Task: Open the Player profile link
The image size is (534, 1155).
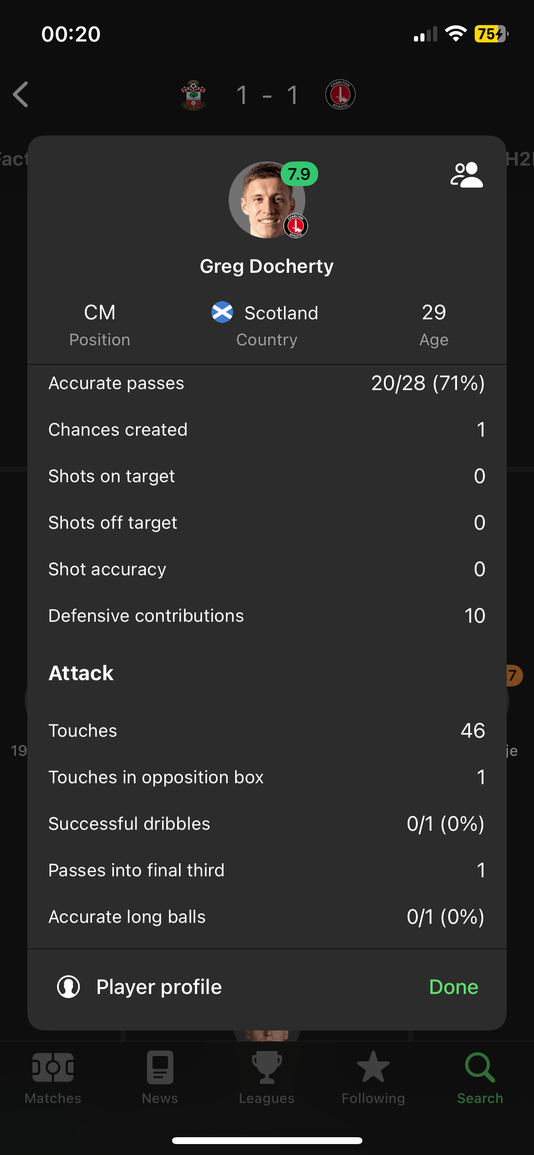Action: coord(159,987)
